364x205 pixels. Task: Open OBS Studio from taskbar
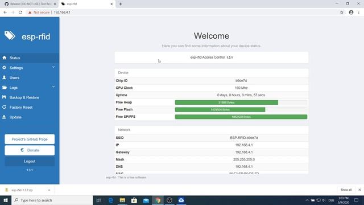pos(169,200)
